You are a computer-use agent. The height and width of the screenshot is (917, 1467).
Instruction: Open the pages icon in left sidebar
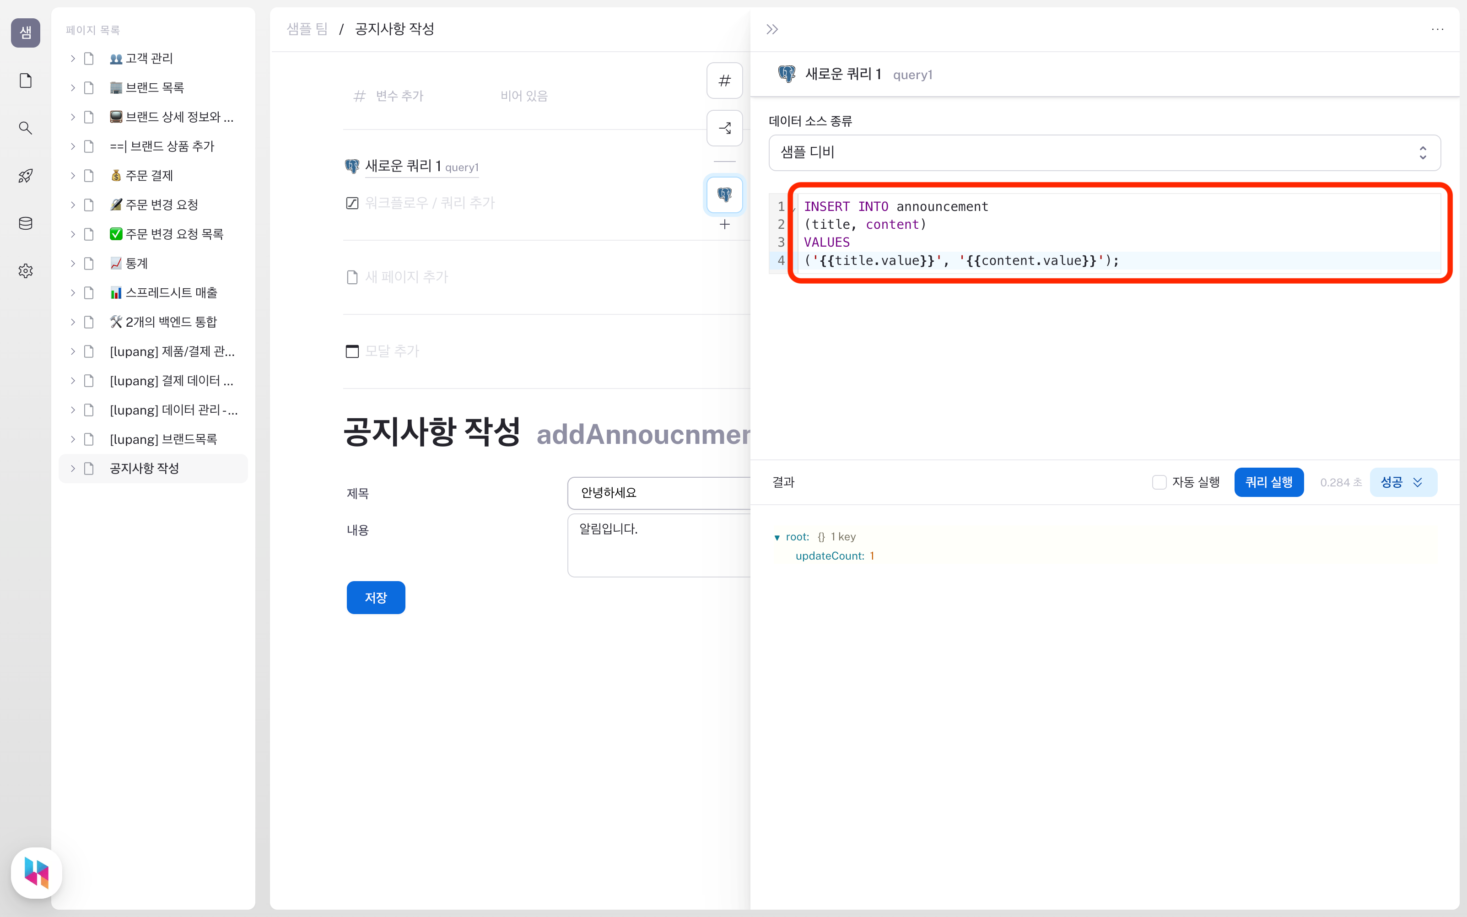[x=26, y=80]
